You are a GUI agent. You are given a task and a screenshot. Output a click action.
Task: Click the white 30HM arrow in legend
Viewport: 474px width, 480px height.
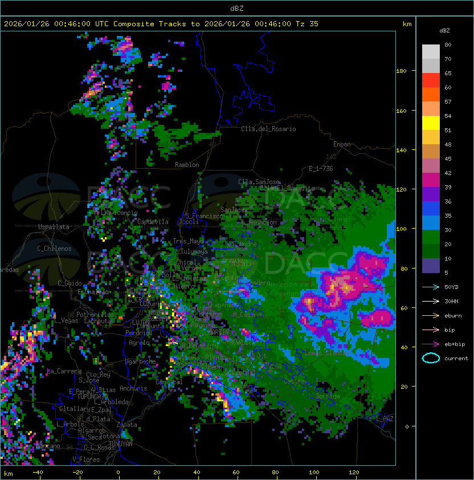coord(431,301)
